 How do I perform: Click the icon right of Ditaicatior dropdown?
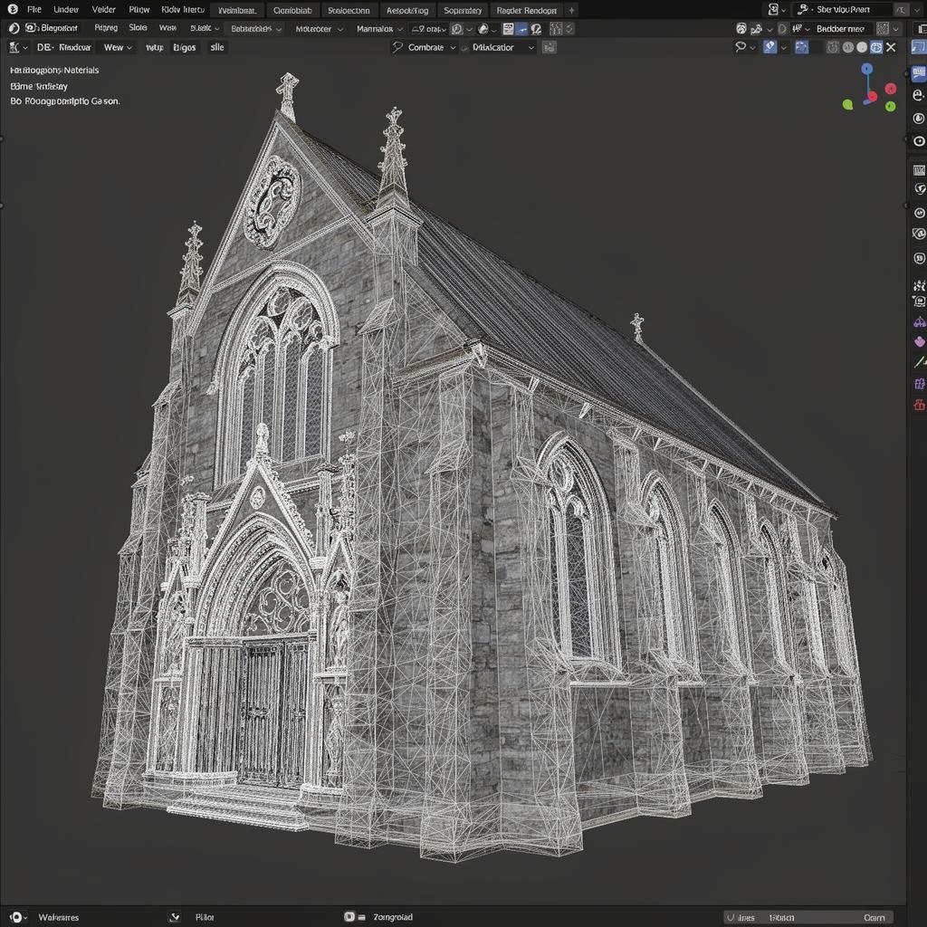coord(550,47)
